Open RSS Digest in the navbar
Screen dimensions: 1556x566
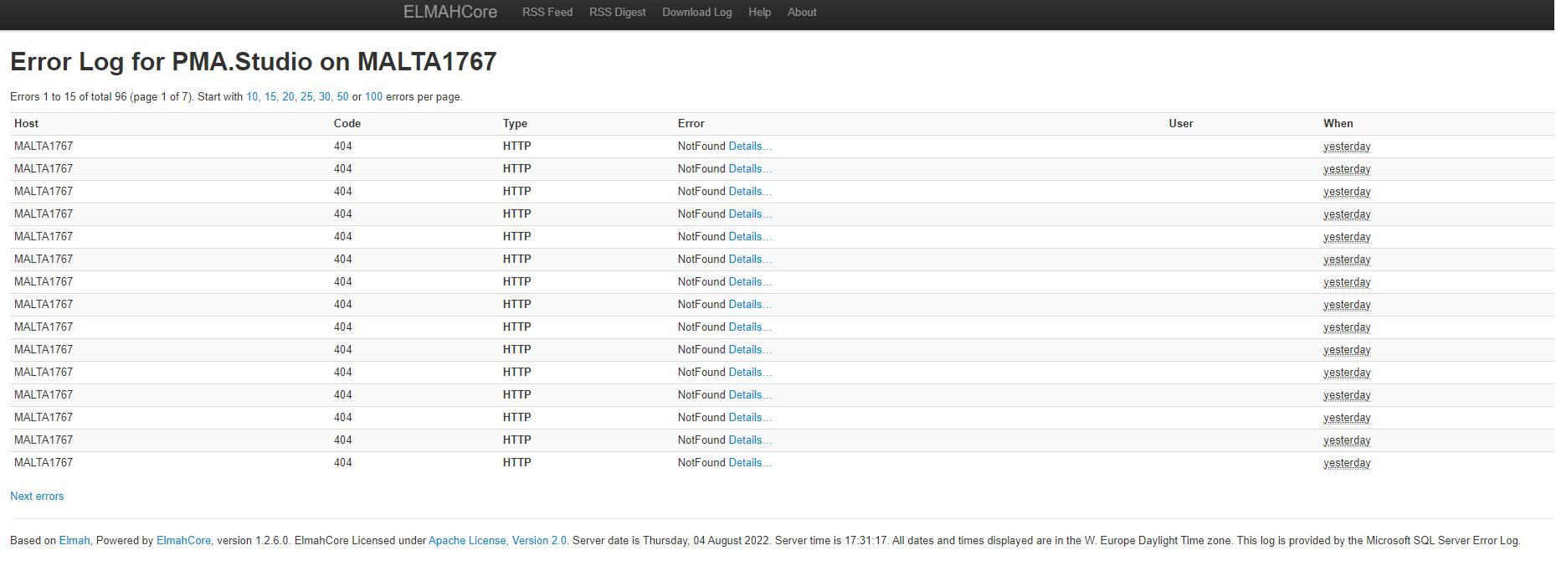click(x=617, y=13)
